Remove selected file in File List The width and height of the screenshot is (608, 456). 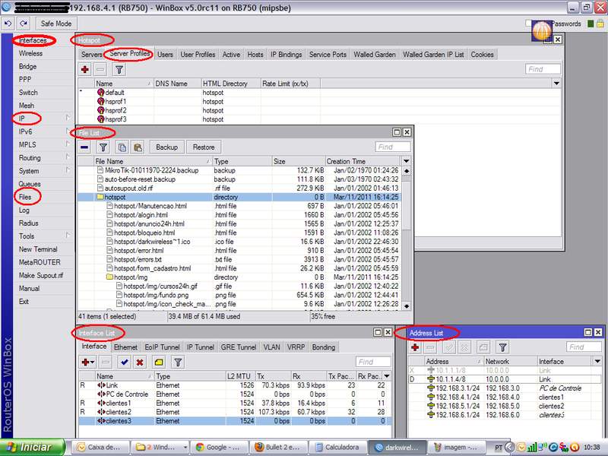84,147
